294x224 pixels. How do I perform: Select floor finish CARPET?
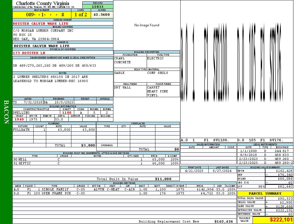click(153, 87)
